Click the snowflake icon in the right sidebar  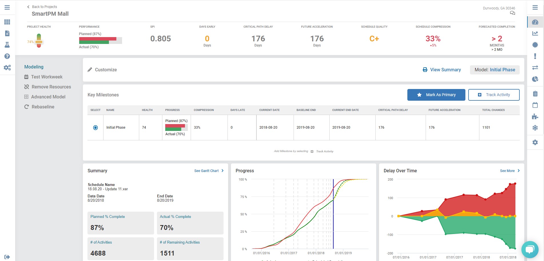pos(535,128)
